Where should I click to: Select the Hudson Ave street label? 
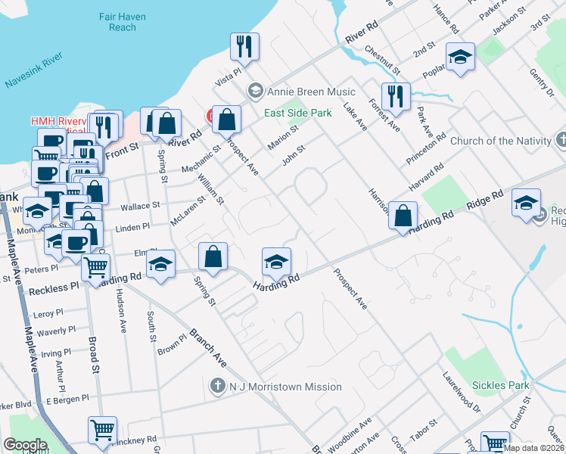pos(121,311)
